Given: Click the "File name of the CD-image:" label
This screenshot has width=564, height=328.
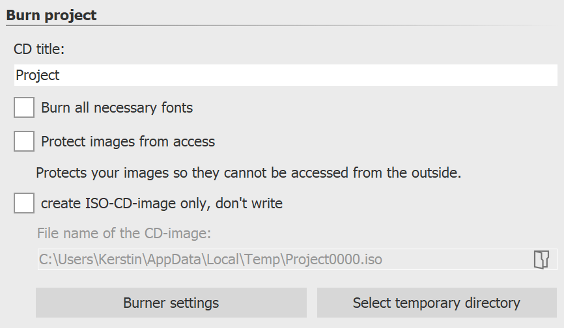Looking at the screenshot, I should 124,232.
